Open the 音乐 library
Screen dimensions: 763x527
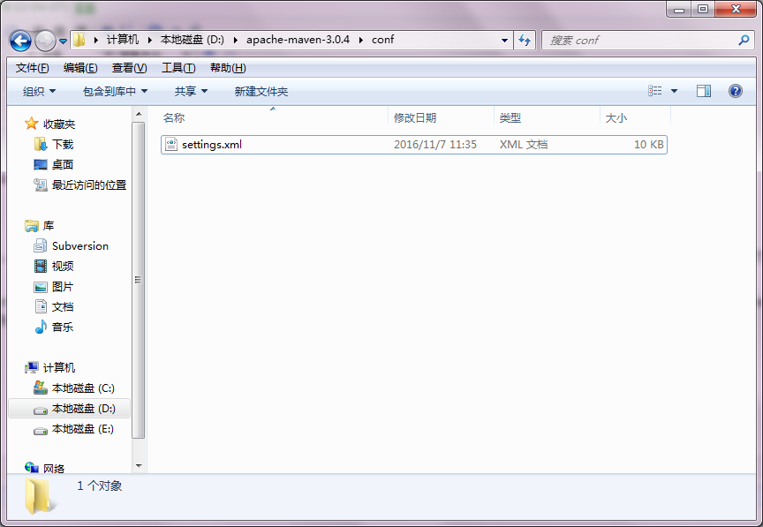(x=63, y=327)
